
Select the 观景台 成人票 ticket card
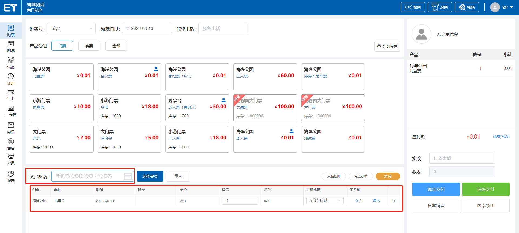(197, 108)
